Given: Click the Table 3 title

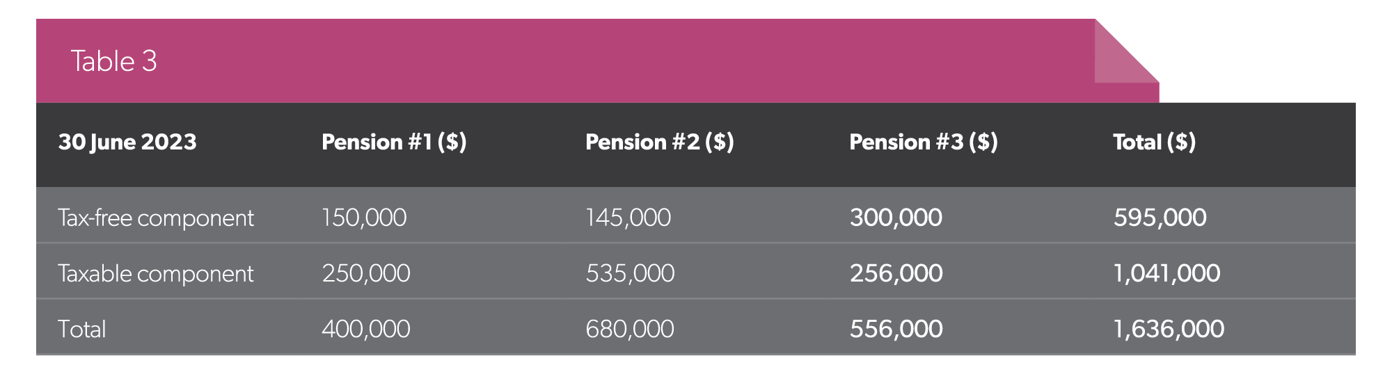Looking at the screenshot, I should point(114,61).
